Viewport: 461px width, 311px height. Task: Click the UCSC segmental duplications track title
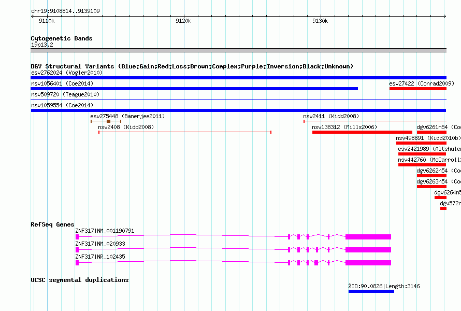click(80, 280)
